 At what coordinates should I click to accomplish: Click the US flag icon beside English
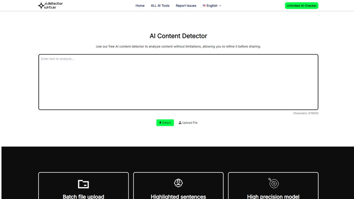(204, 5)
